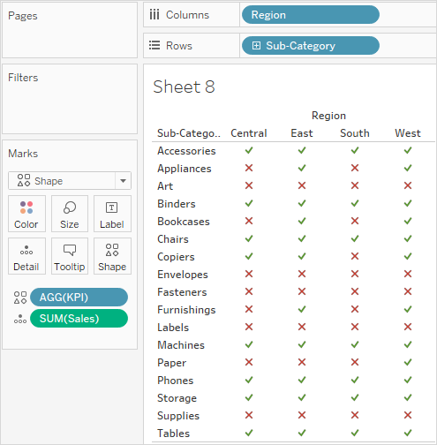The height and width of the screenshot is (445, 437).
Task: Open the Detail marks card
Action: point(26,256)
